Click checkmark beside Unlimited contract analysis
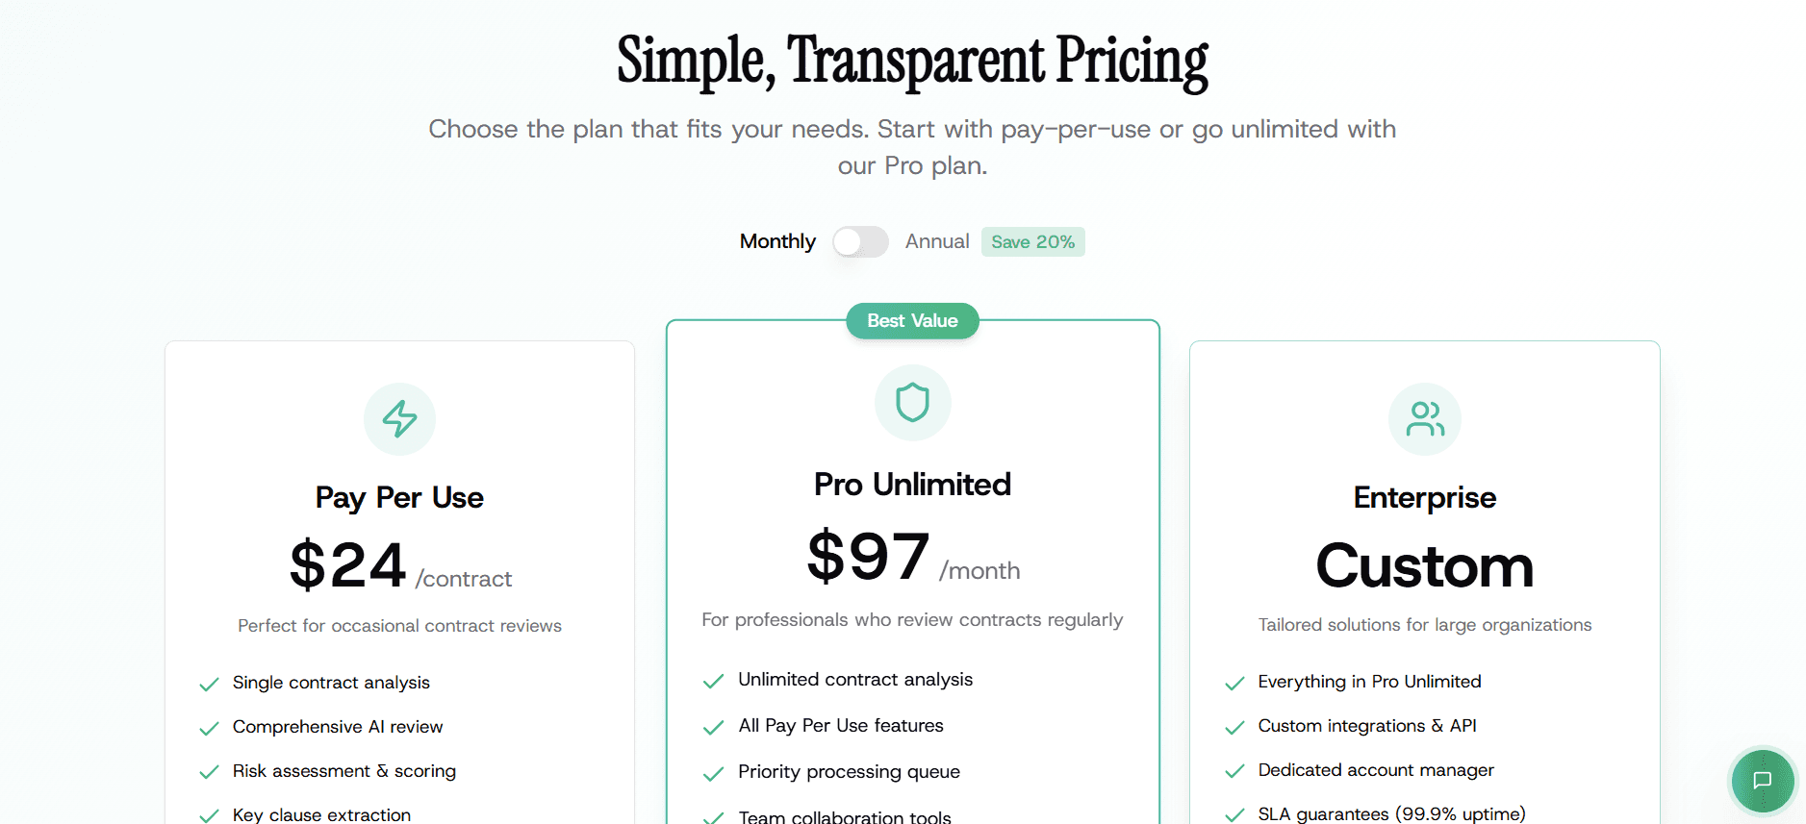 713,681
